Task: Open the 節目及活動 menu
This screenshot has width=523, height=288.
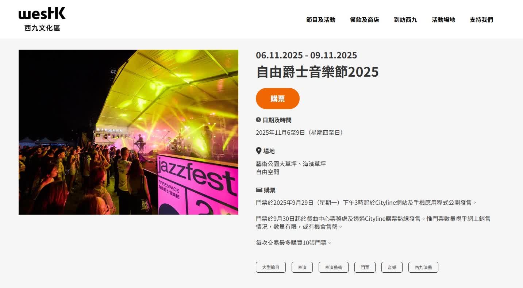Action: (320, 20)
